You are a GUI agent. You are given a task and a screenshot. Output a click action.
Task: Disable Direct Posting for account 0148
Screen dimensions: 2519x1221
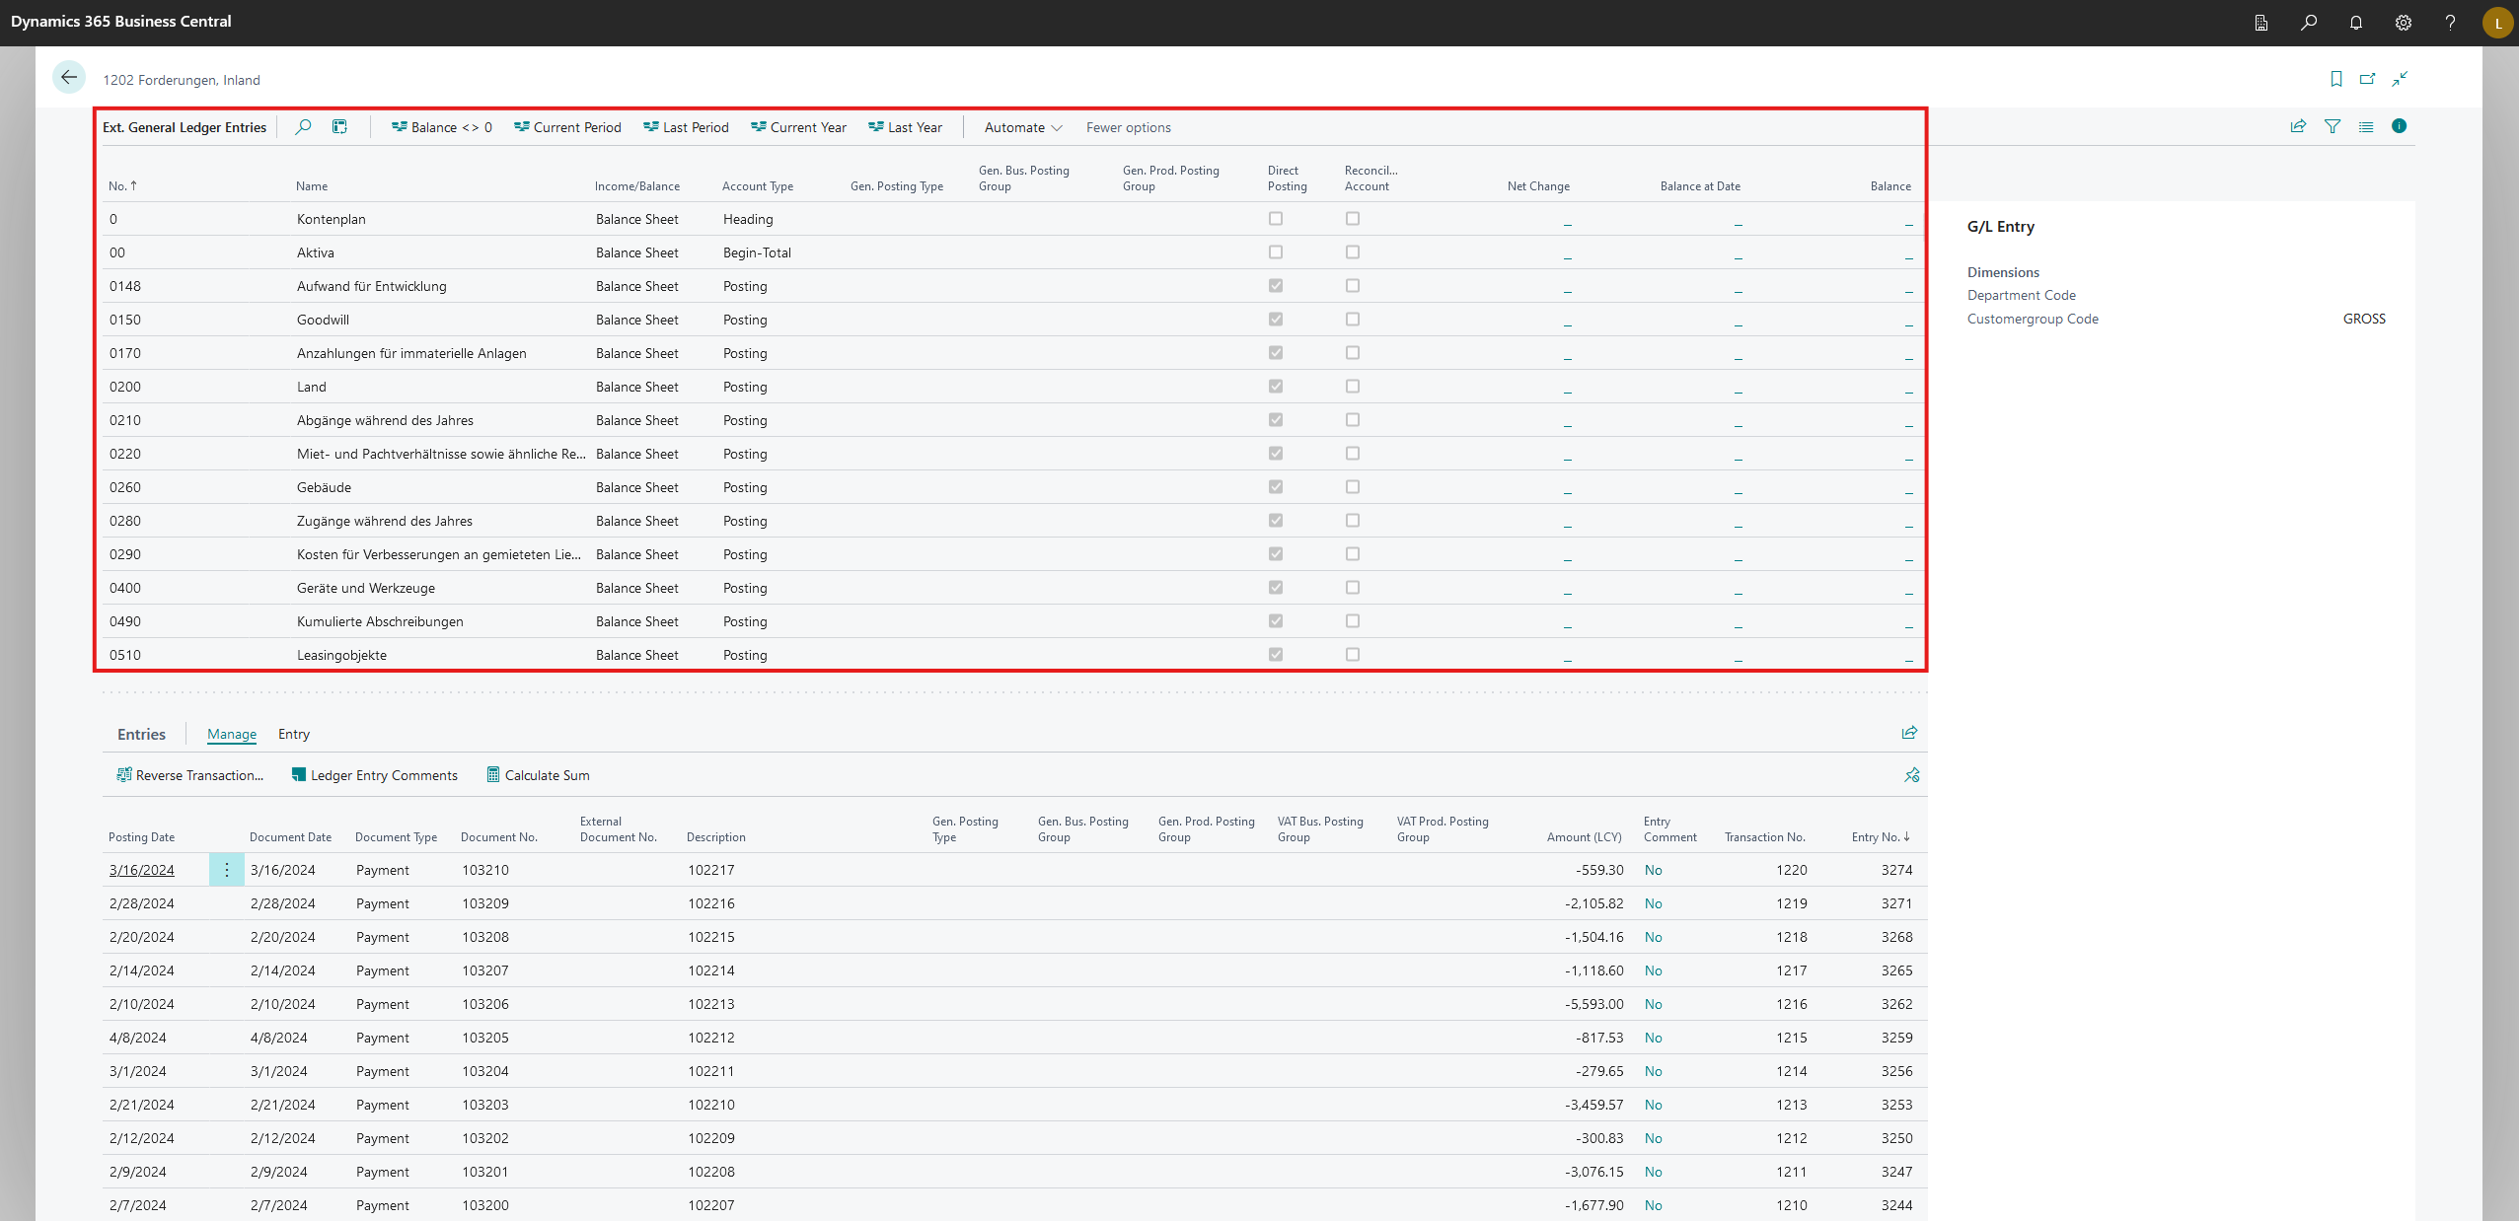(1275, 286)
